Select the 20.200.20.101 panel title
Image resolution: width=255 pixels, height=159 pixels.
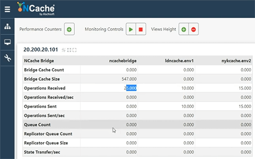coord(41,50)
